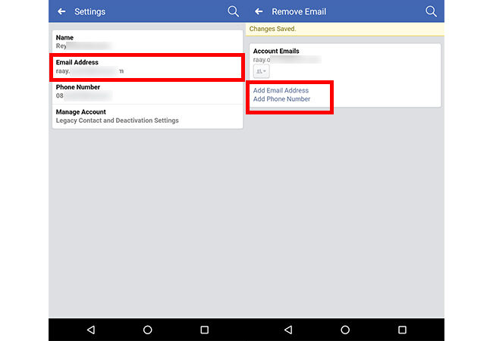The image size is (493, 341).
Task: Open Manage Account legacy contact settings
Action: tap(147, 116)
